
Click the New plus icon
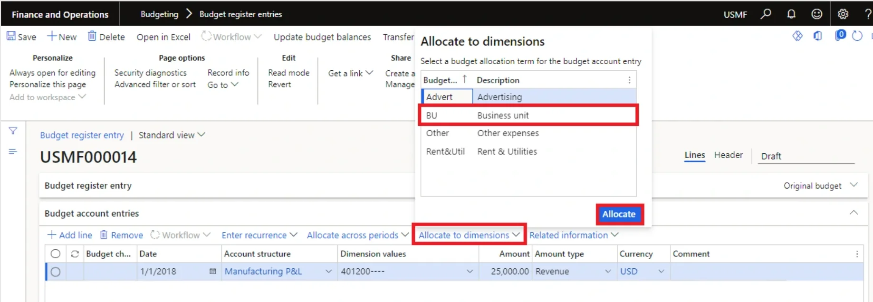point(52,36)
